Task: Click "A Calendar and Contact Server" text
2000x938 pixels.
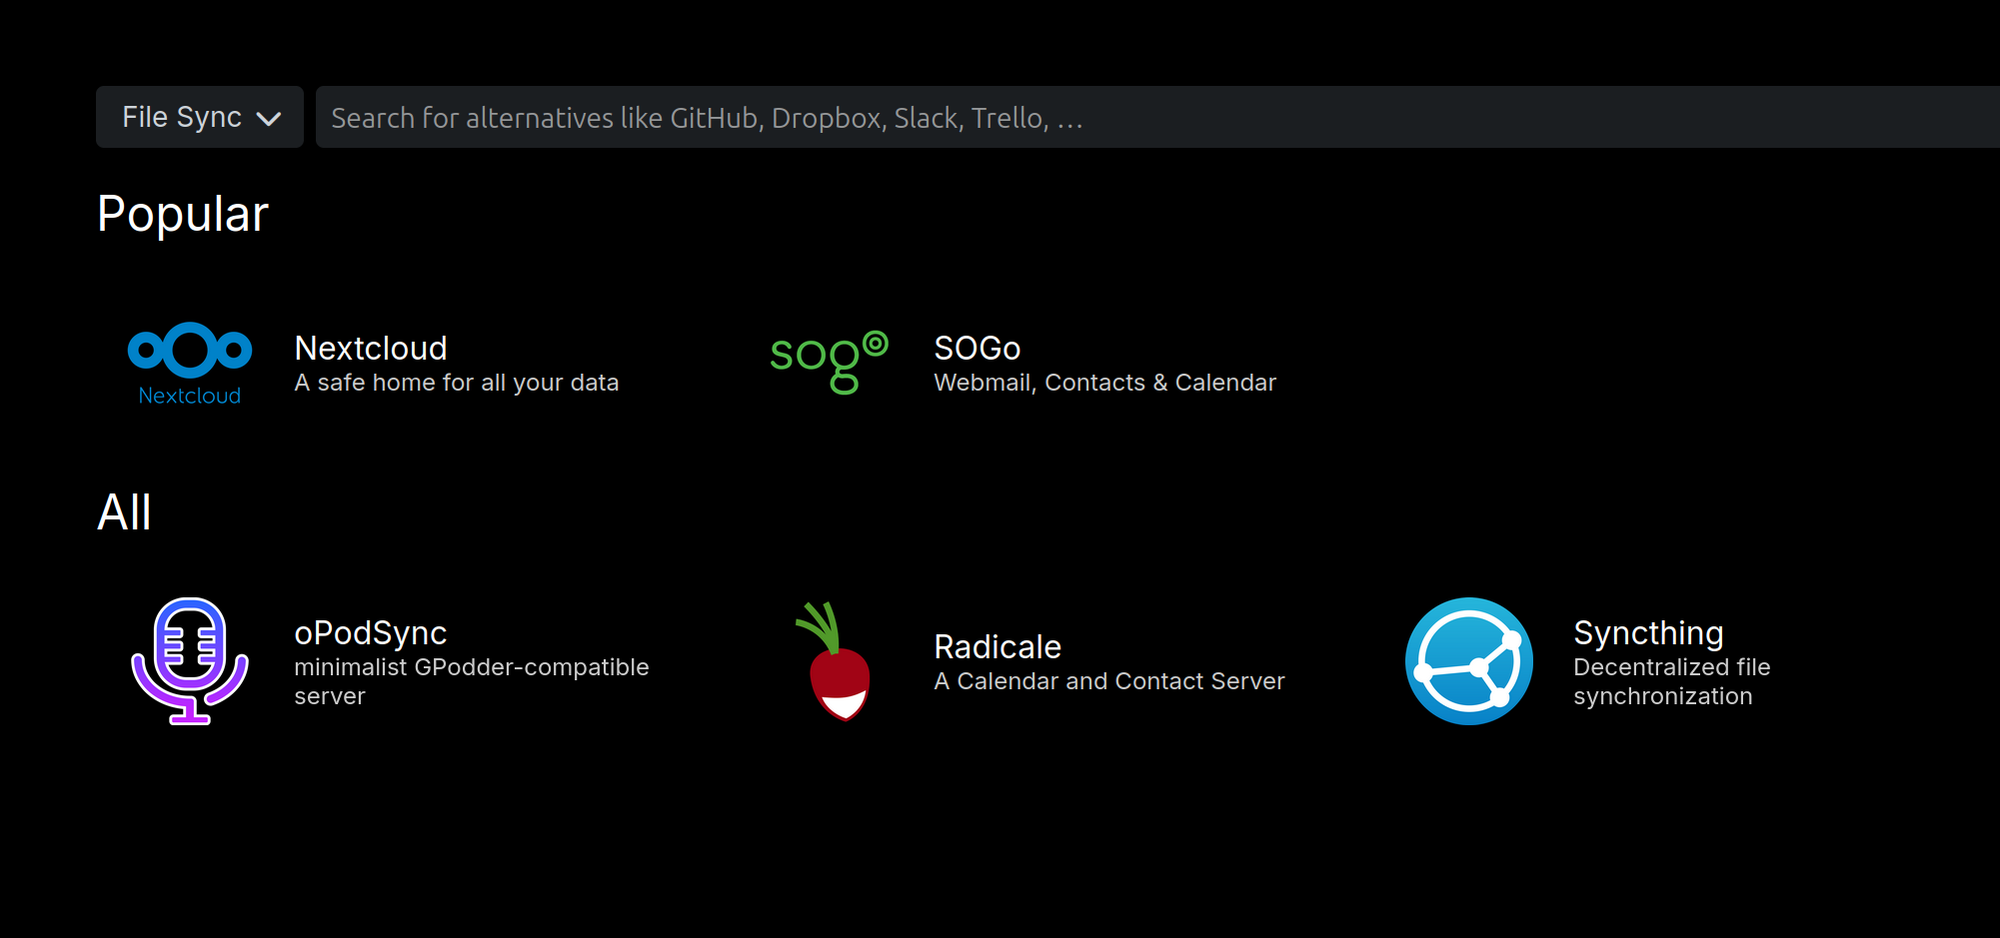Action: 1108,681
